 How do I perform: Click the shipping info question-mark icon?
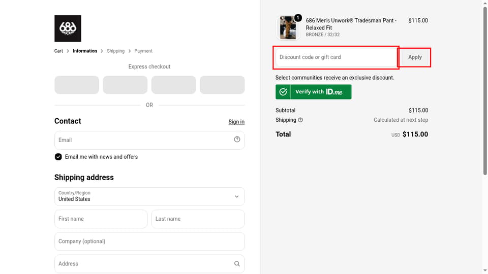pyautogui.click(x=300, y=120)
